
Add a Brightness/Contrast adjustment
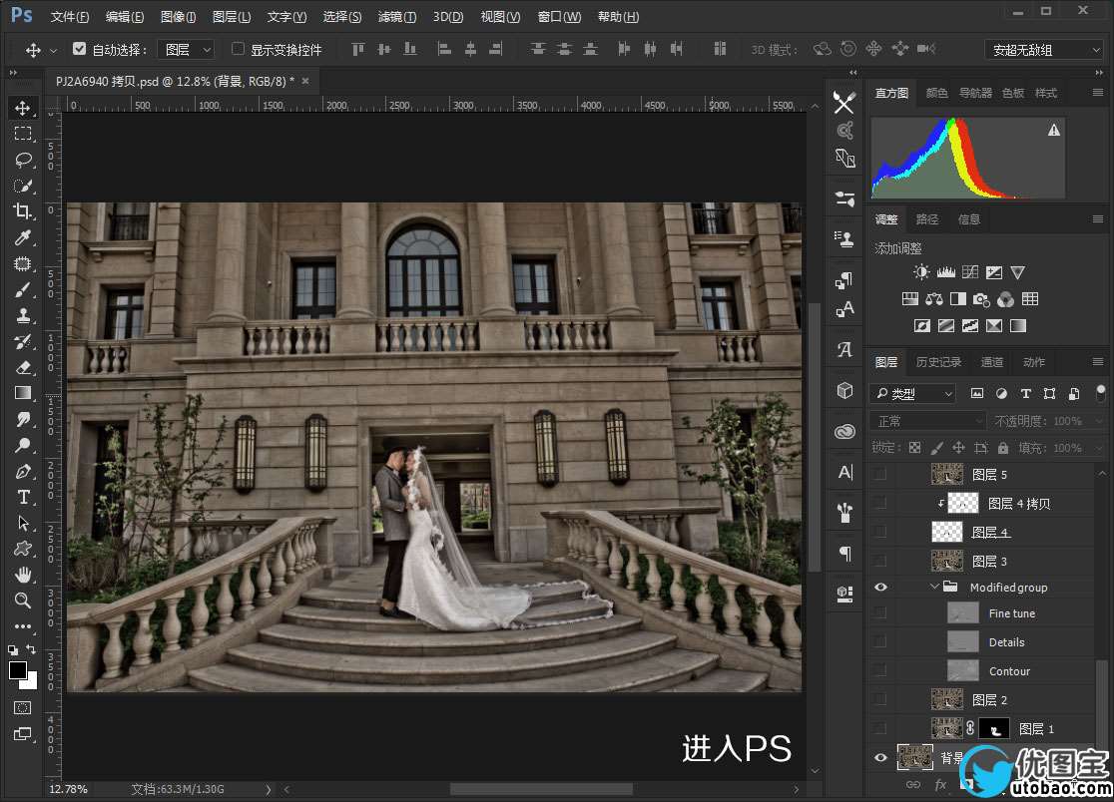[x=920, y=272]
